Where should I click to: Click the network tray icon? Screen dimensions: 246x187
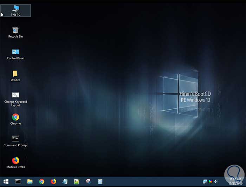pyautogui.click(x=205, y=181)
